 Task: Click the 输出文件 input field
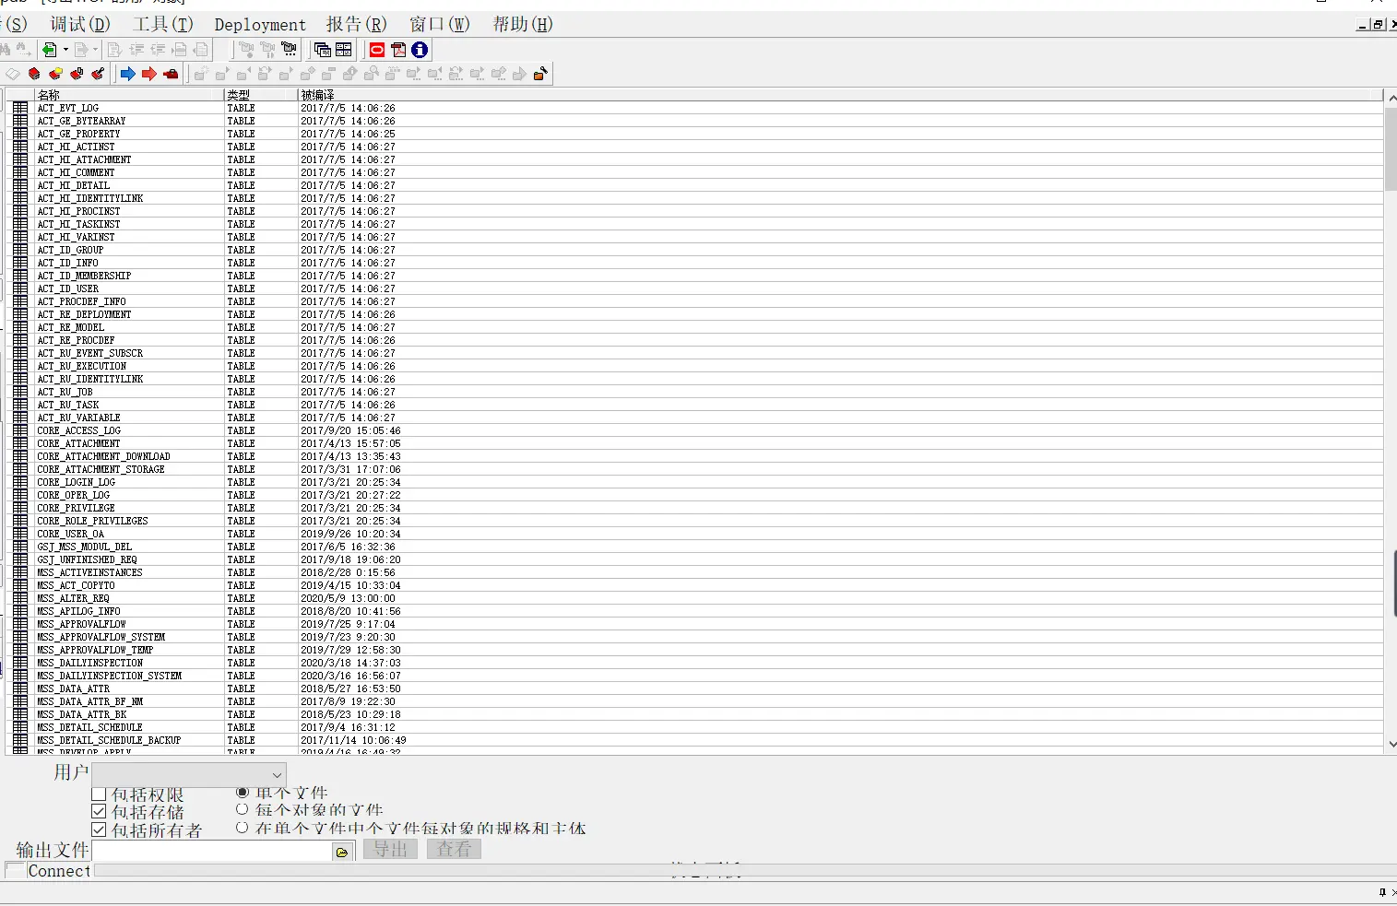pos(210,851)
